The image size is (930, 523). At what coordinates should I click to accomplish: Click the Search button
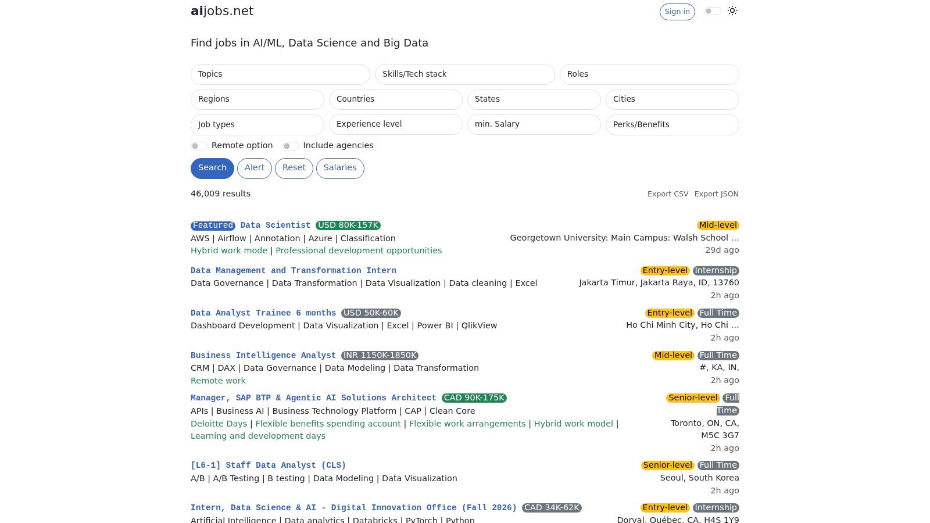coord(212,168)
